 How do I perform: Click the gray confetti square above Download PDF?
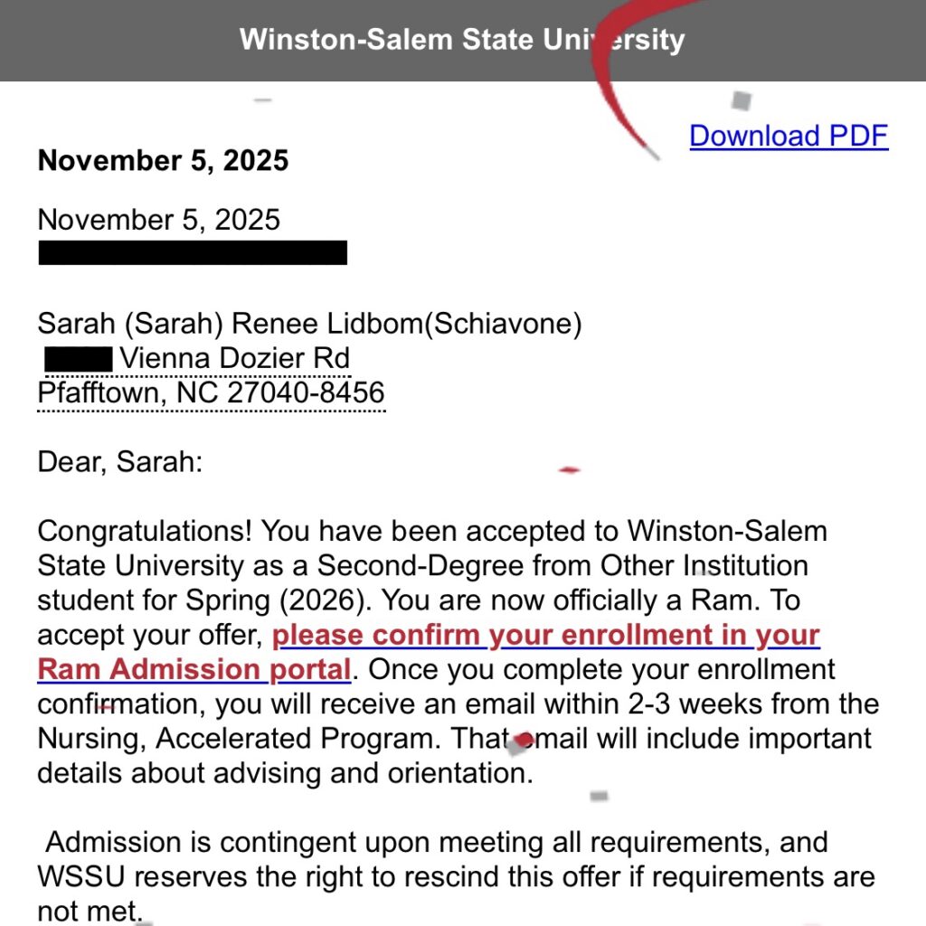pyautogui.click(x=742, y=100)
